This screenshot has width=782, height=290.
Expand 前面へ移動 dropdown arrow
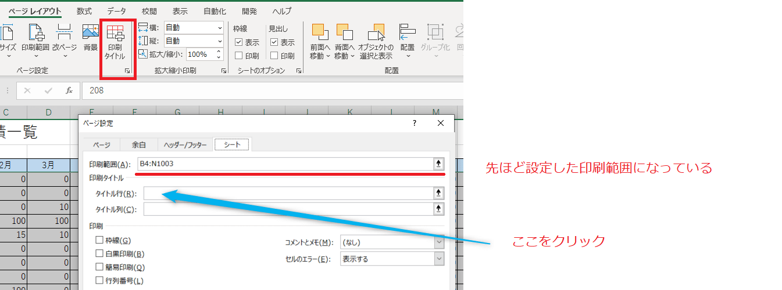(328, 56)
